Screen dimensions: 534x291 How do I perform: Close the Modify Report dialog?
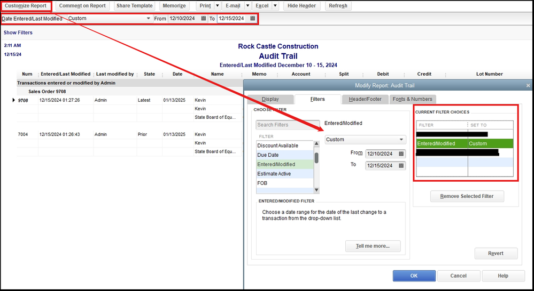[528, 86]
